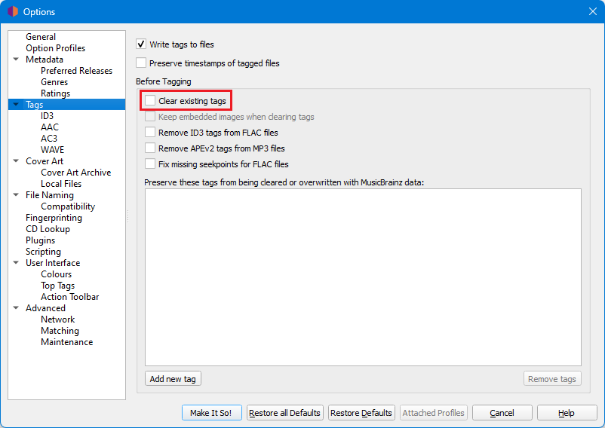Click the Add new tag button
605x428 pixels.
coord(173,379)
